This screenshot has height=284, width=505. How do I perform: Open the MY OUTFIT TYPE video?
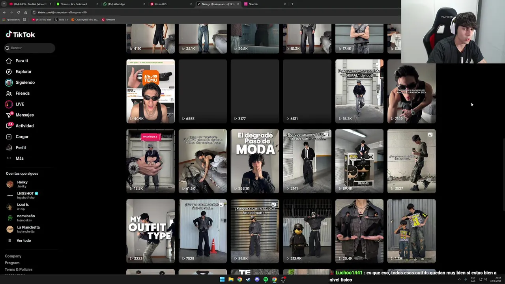point(150,231)
